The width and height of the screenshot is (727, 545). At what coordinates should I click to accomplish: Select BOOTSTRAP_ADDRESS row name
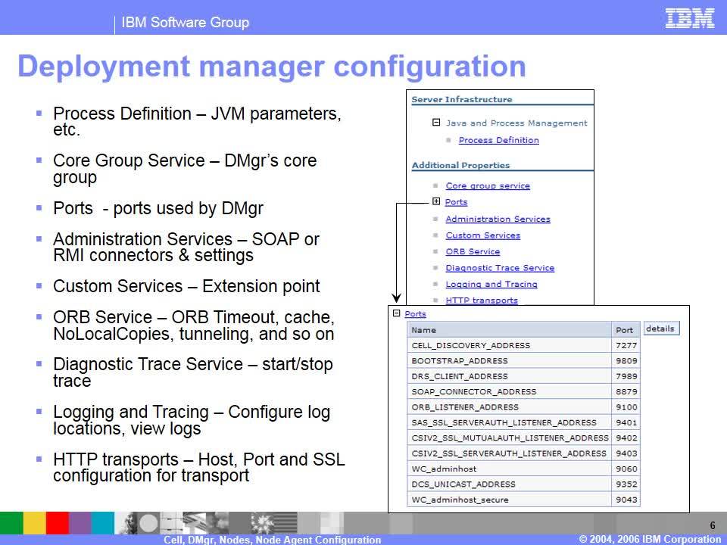click(460, 360)
